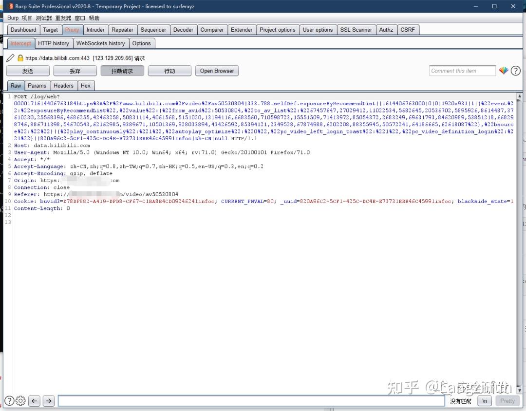Click the editor scrollbar down arrow

[x=519, y=390]
